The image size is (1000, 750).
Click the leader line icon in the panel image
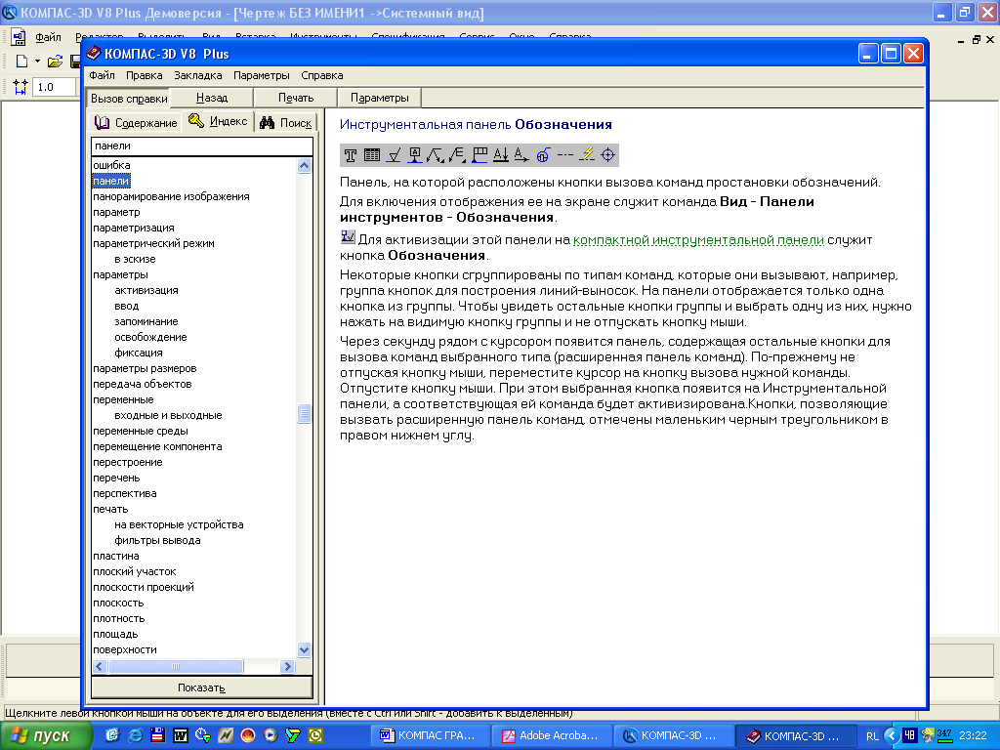pos(436,155)
